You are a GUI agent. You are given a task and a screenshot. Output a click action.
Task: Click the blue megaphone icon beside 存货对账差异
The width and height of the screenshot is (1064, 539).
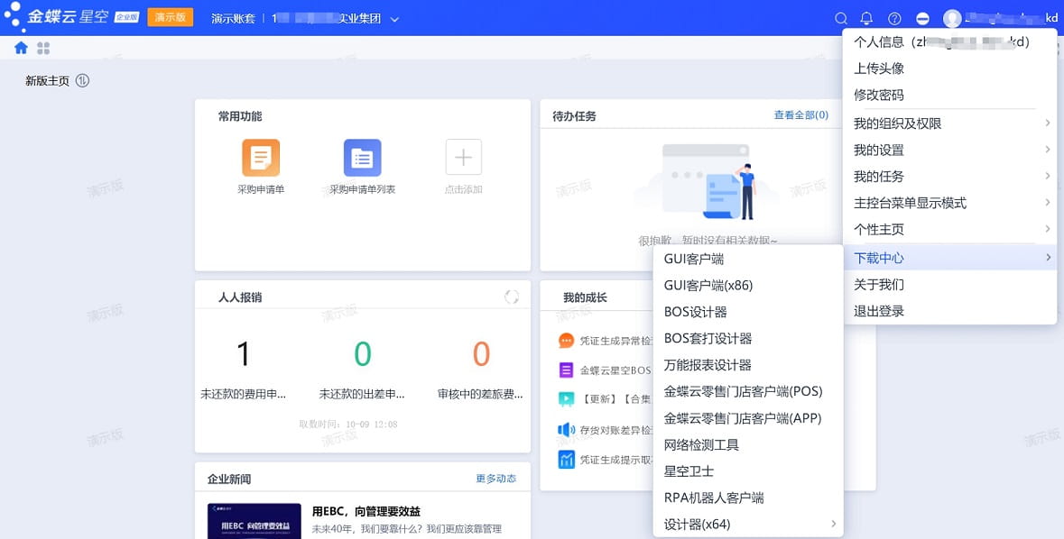coord(566,429)
